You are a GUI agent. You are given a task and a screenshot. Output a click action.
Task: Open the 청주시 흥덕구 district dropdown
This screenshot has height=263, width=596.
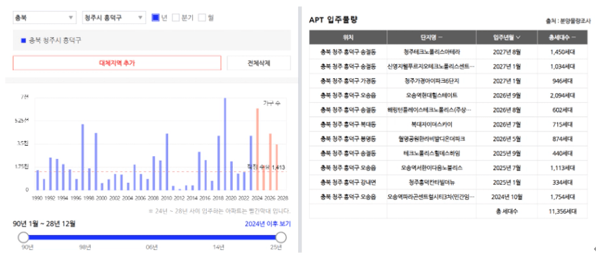pyautogui.click(x=114, y=17)
